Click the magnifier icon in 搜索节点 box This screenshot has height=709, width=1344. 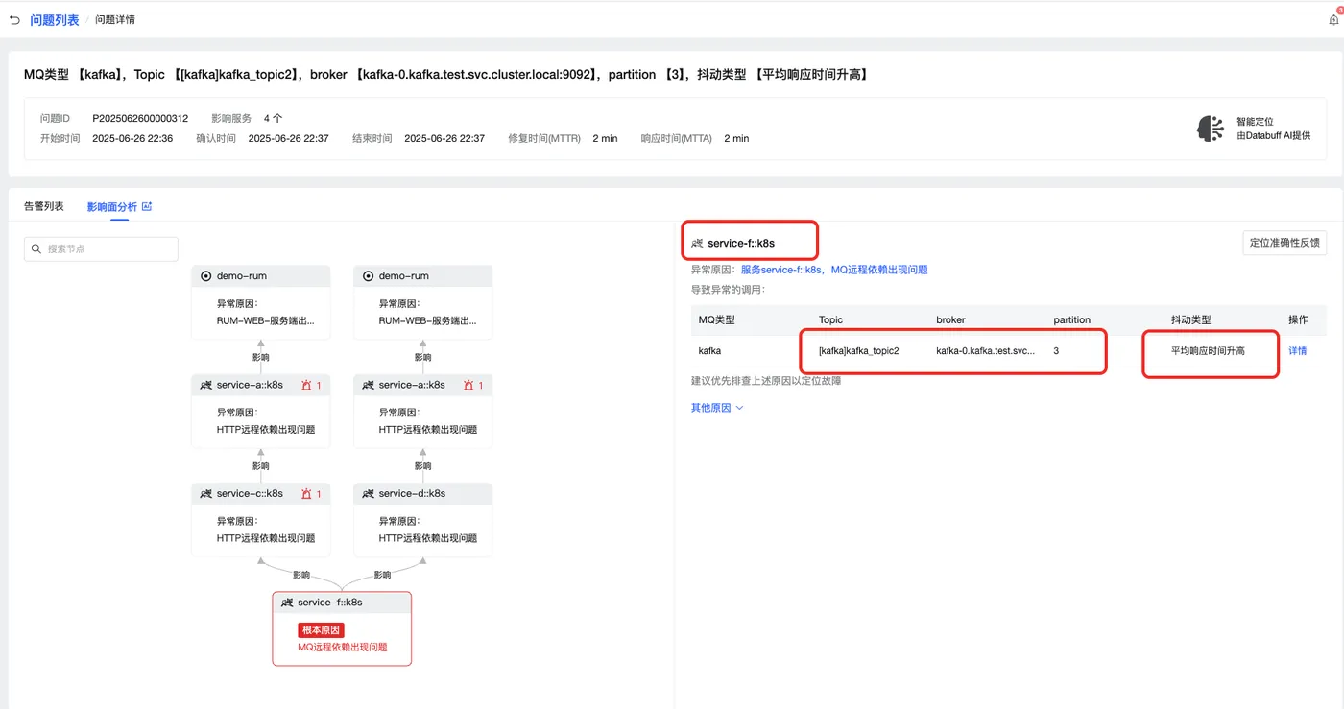(x=36, y=249)
